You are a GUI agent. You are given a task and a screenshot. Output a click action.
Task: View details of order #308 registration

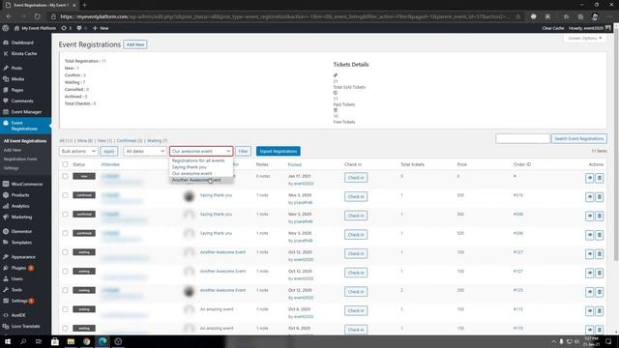pyautogui.click(x=589, y=216)
